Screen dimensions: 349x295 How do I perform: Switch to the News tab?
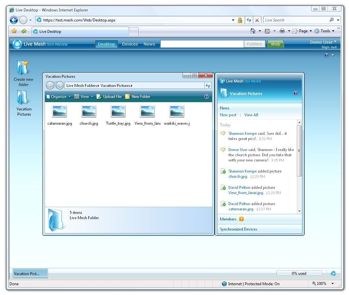click(149, 44)
